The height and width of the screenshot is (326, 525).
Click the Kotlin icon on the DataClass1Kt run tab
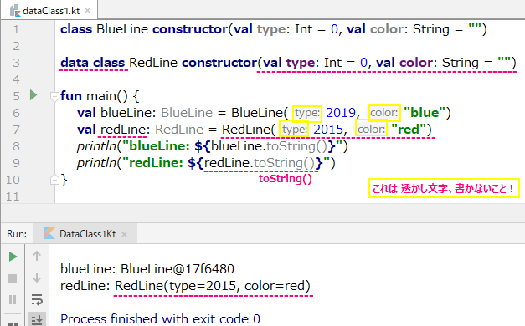pyautogui.click(x=49, y=233)
